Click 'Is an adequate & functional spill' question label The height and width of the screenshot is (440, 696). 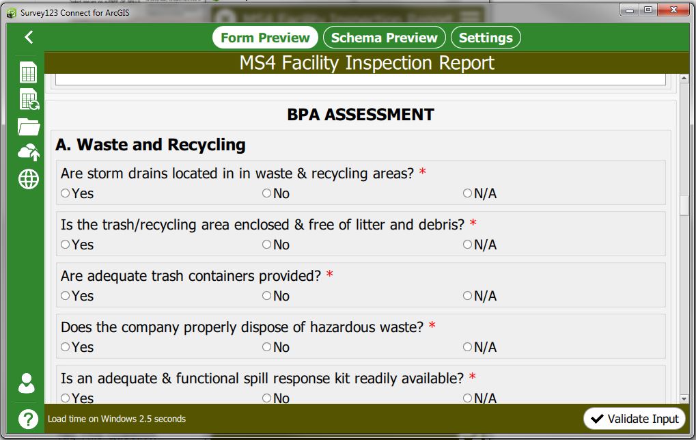[x=262, y=379]
